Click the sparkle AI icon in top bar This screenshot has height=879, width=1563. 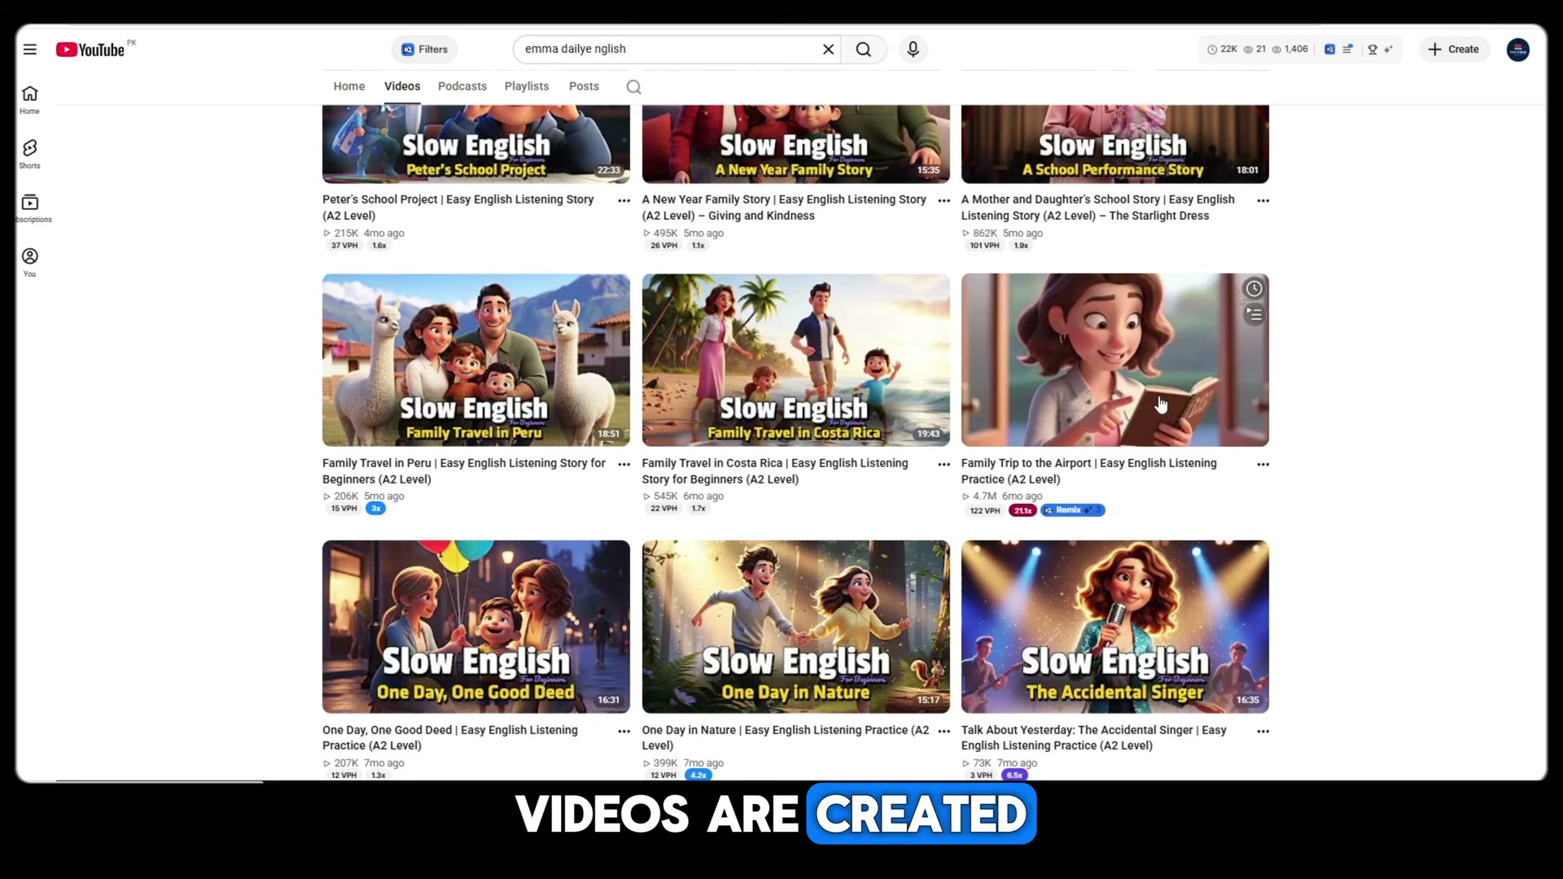(x=1388, y=50)
